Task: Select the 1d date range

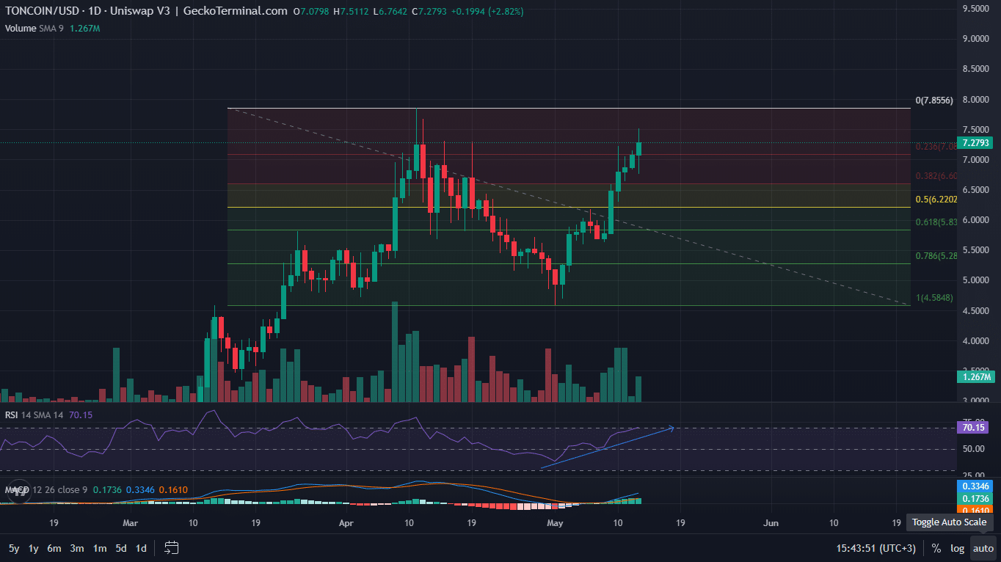Action: pyautogui.click(x=141, y=548)
